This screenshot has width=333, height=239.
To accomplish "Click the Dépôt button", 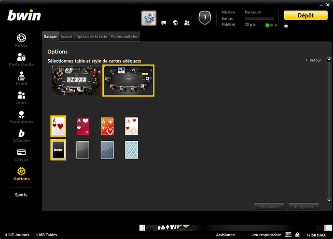I will click(x=305, y=15).
